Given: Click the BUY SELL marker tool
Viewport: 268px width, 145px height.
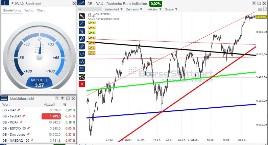Looking at the screenshot, I should click(82, 69).
